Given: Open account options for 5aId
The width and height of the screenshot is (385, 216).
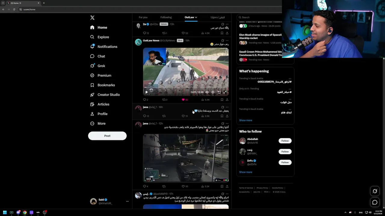Looking at the screenshot, I should (x=127, y=201).
